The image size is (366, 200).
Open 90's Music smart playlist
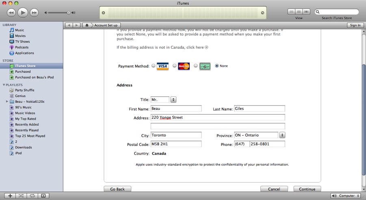(23, 107)
